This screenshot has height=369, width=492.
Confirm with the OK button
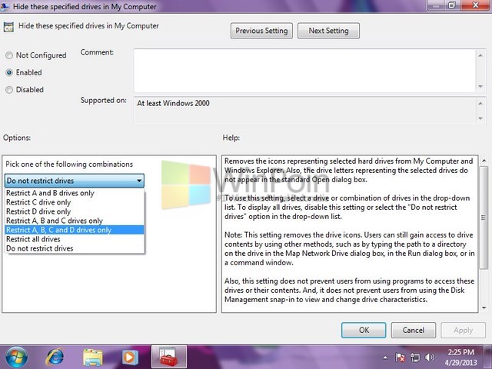coord(364,330)
